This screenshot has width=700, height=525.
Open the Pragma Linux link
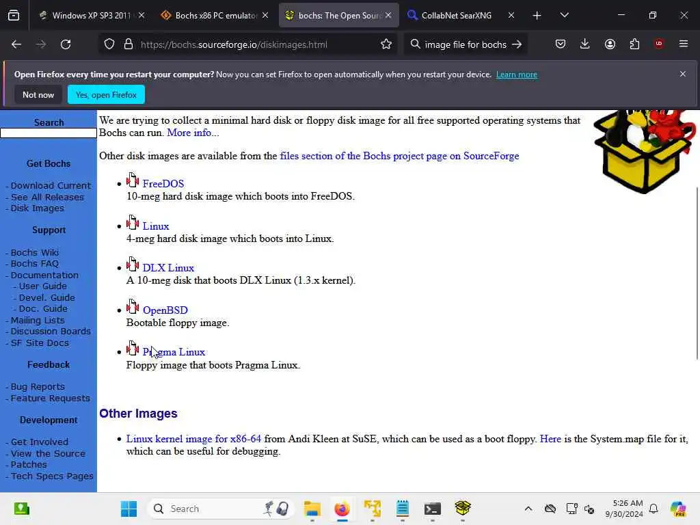click(x=174, y=352)
